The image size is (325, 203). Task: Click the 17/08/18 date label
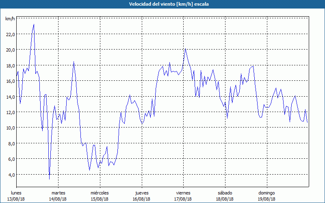point(183,199)
